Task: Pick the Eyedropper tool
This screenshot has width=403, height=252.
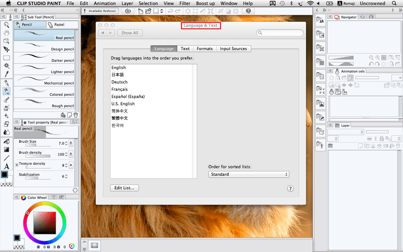Action: 6,74
